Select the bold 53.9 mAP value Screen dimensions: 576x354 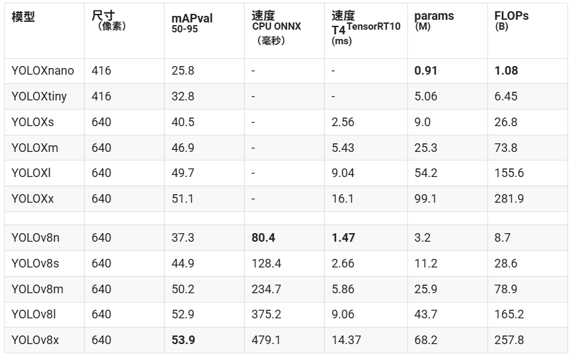tap(183, 340)
